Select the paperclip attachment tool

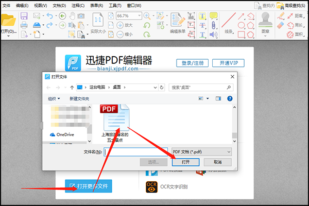pyautogui.click(x=213, y=25)
